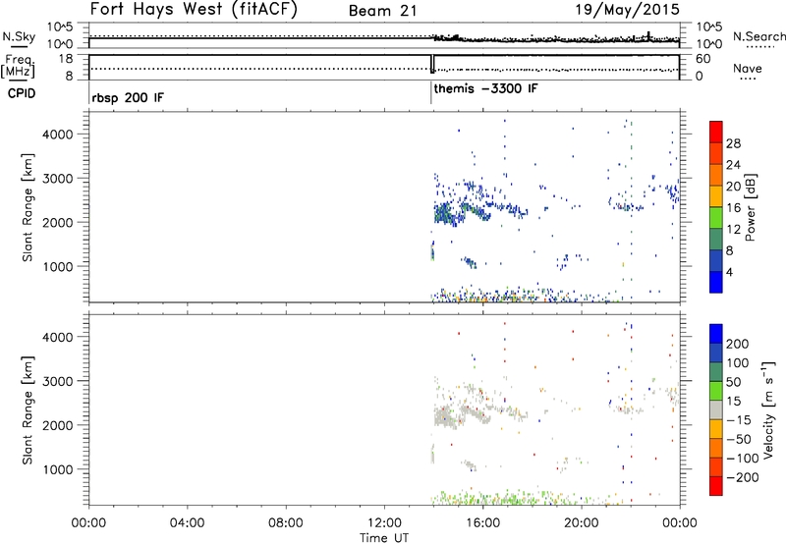Click the blue top of velocity colorbar
Viewport: 786px width, 544px height.
(x=716, y=334)
